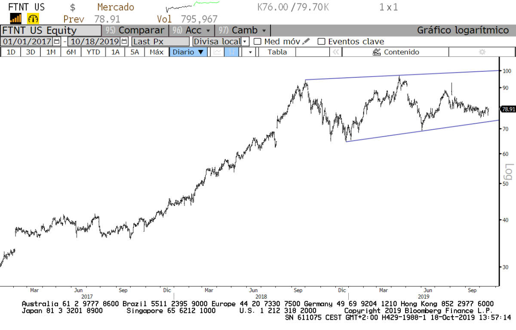The image size is (516, 330).
Task: Click the Comparar button
Action: click(135, 31)
